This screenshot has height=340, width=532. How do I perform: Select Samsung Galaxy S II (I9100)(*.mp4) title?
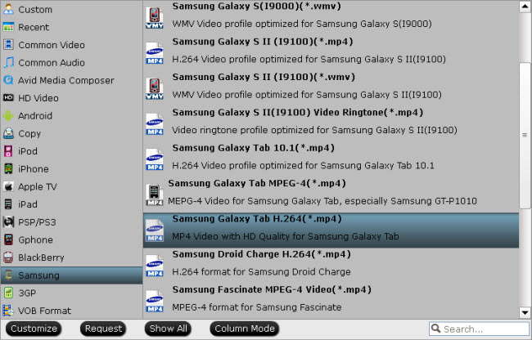263,42
